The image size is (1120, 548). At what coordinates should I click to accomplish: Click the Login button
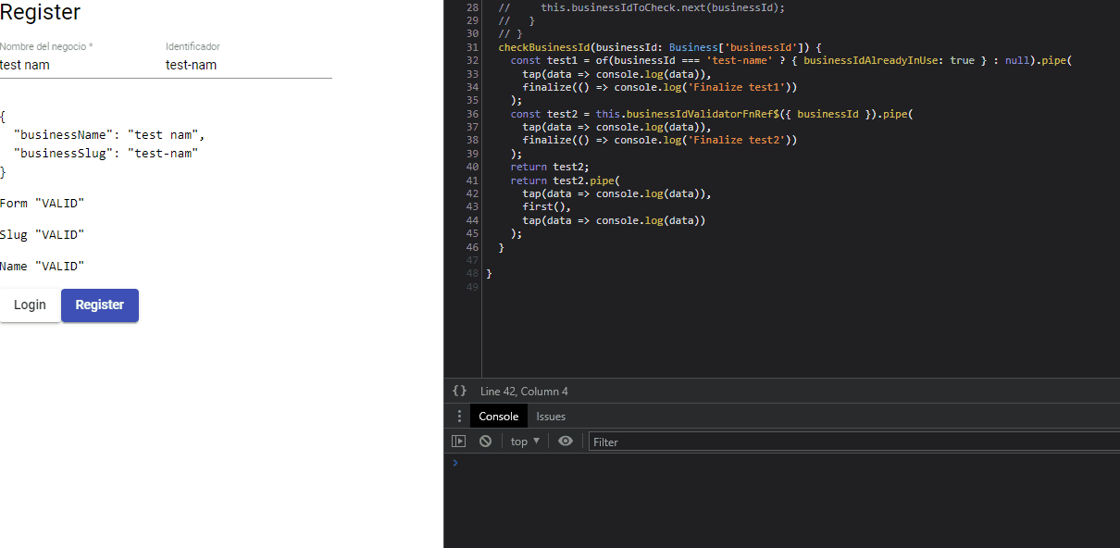coord(30,305)
